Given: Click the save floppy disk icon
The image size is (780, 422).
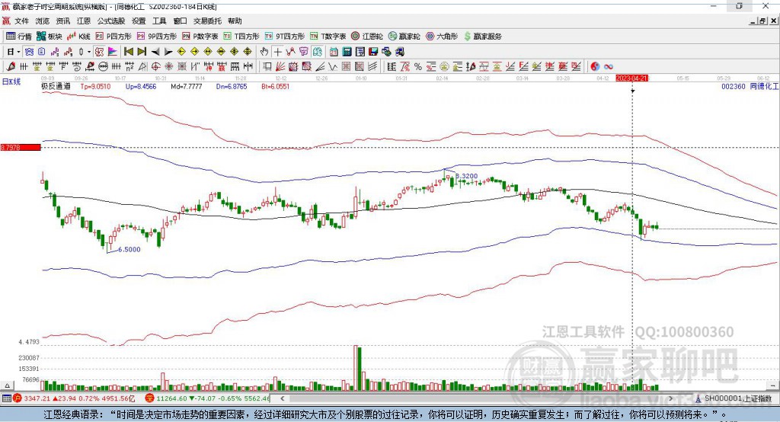Looking at the screenshot, I should coord(373,52).
